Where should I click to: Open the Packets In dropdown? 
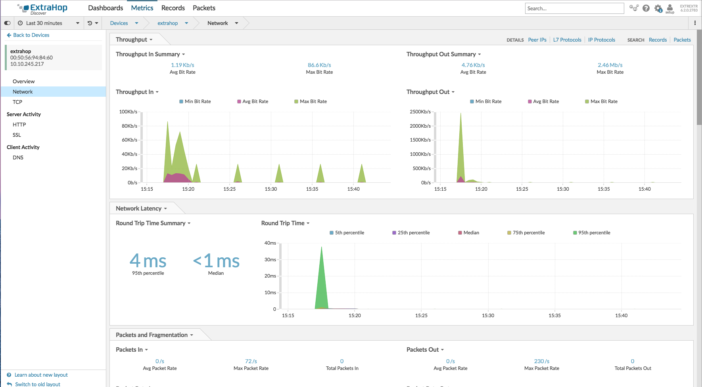(x=132, y=350)
